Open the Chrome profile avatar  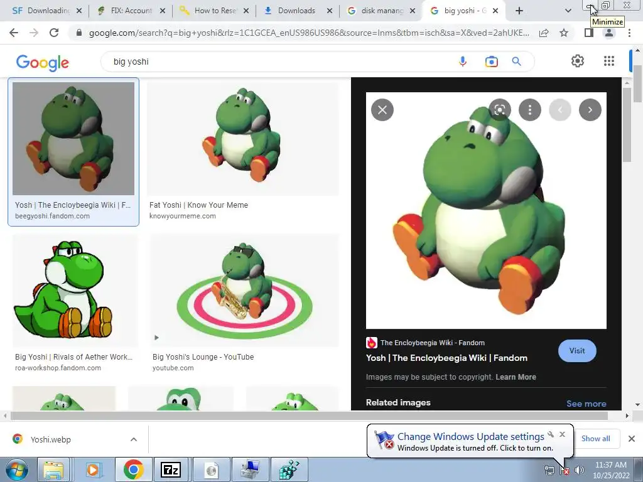click(x=609, y=33)
